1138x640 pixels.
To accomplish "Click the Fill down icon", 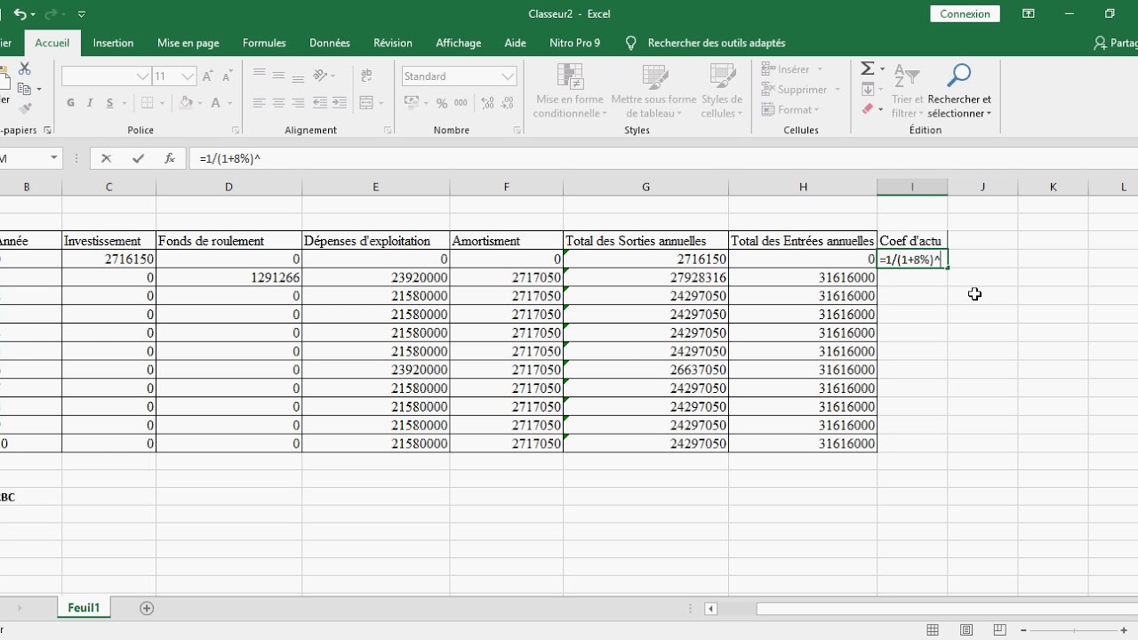I will coord(868,90).
